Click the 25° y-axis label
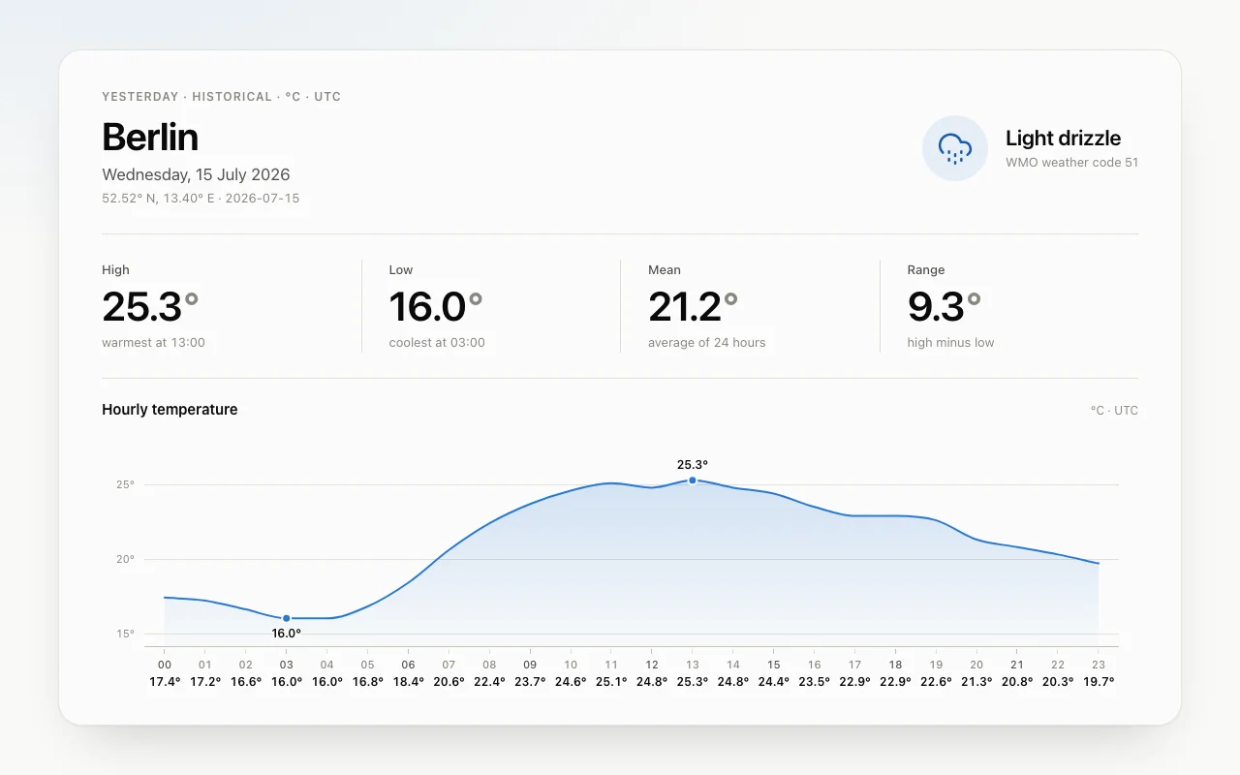Image resolution: width=1240 pixels, height=775 pixels. coord(126,484)
